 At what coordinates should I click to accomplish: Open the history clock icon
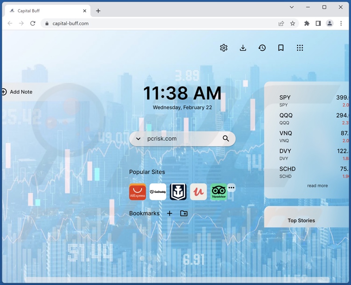(x=262, y=48)
